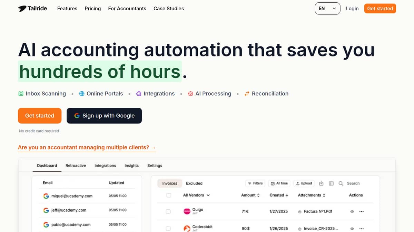This screenshot has height=232, width=414.
Task: Click the 71€ amount cell
Action: click(246, 211)
